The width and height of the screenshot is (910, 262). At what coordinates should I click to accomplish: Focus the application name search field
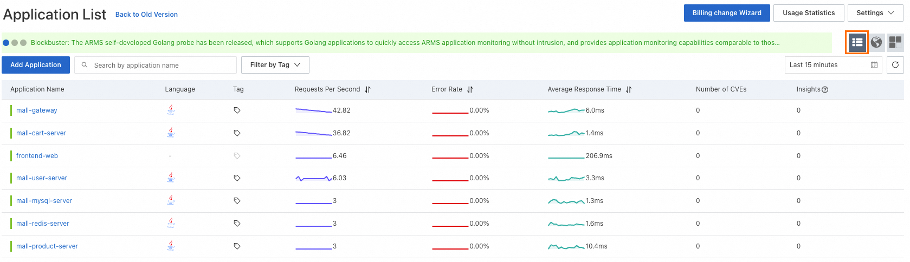click(x=161, y=65)
